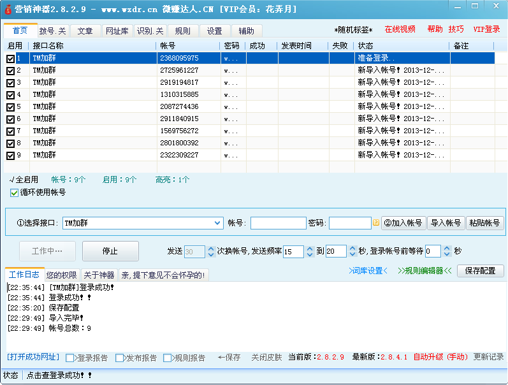Switch to the 您的权限 log tab
508x385 pixels.
(62, 275)
